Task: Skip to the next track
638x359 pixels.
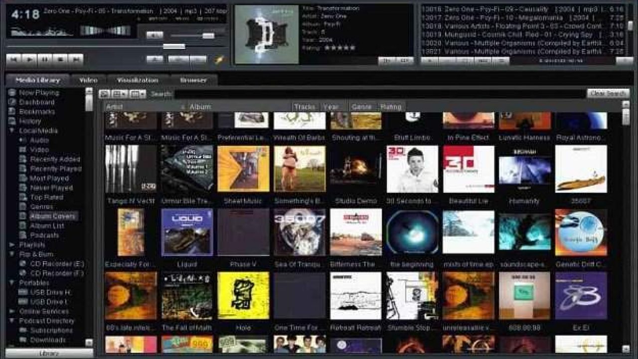Action: (x=75, y=59)
